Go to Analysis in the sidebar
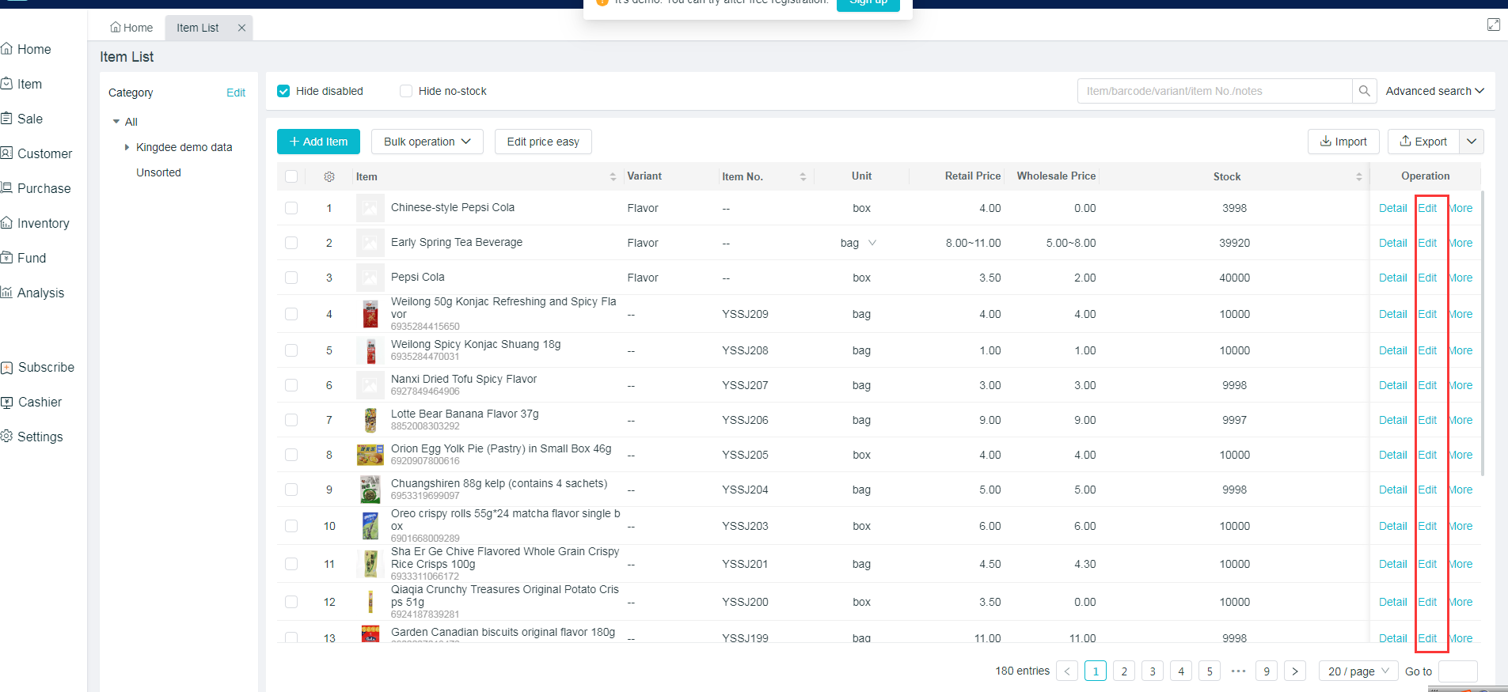Viewport: 1508px width, 692px height. click(40, 293)
